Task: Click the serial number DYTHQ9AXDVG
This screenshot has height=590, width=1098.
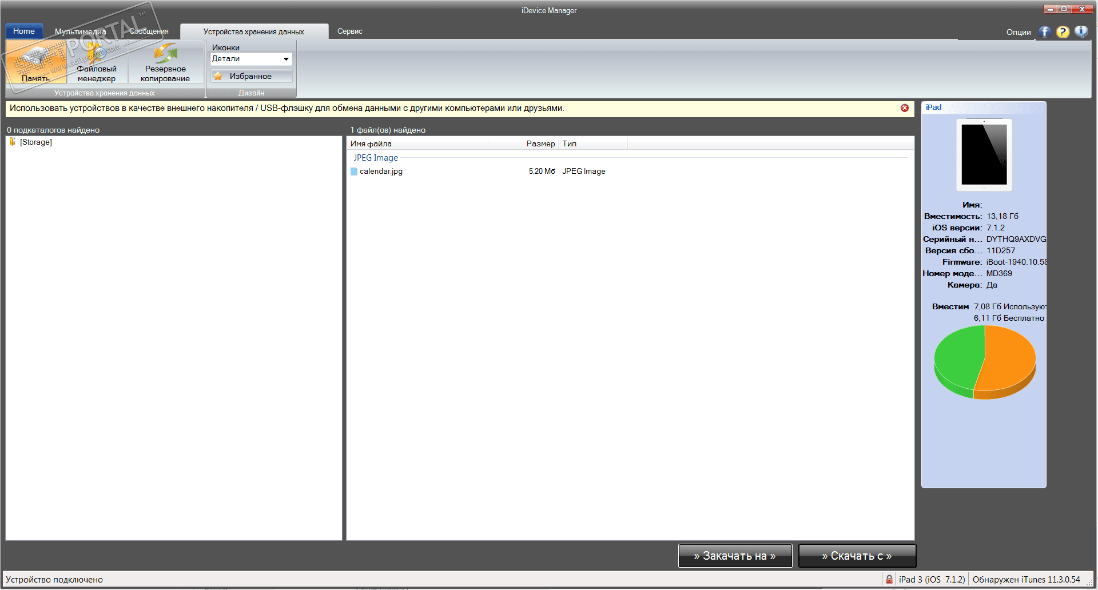Action: [x=1016, y=239]
